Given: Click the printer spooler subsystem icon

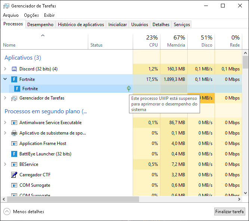Looking at the screenshot, I should point(14,133).
